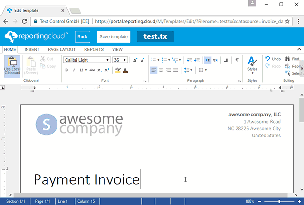Open the Styles gallery
Screen dimensions: 304x205
tap(252, 66)
